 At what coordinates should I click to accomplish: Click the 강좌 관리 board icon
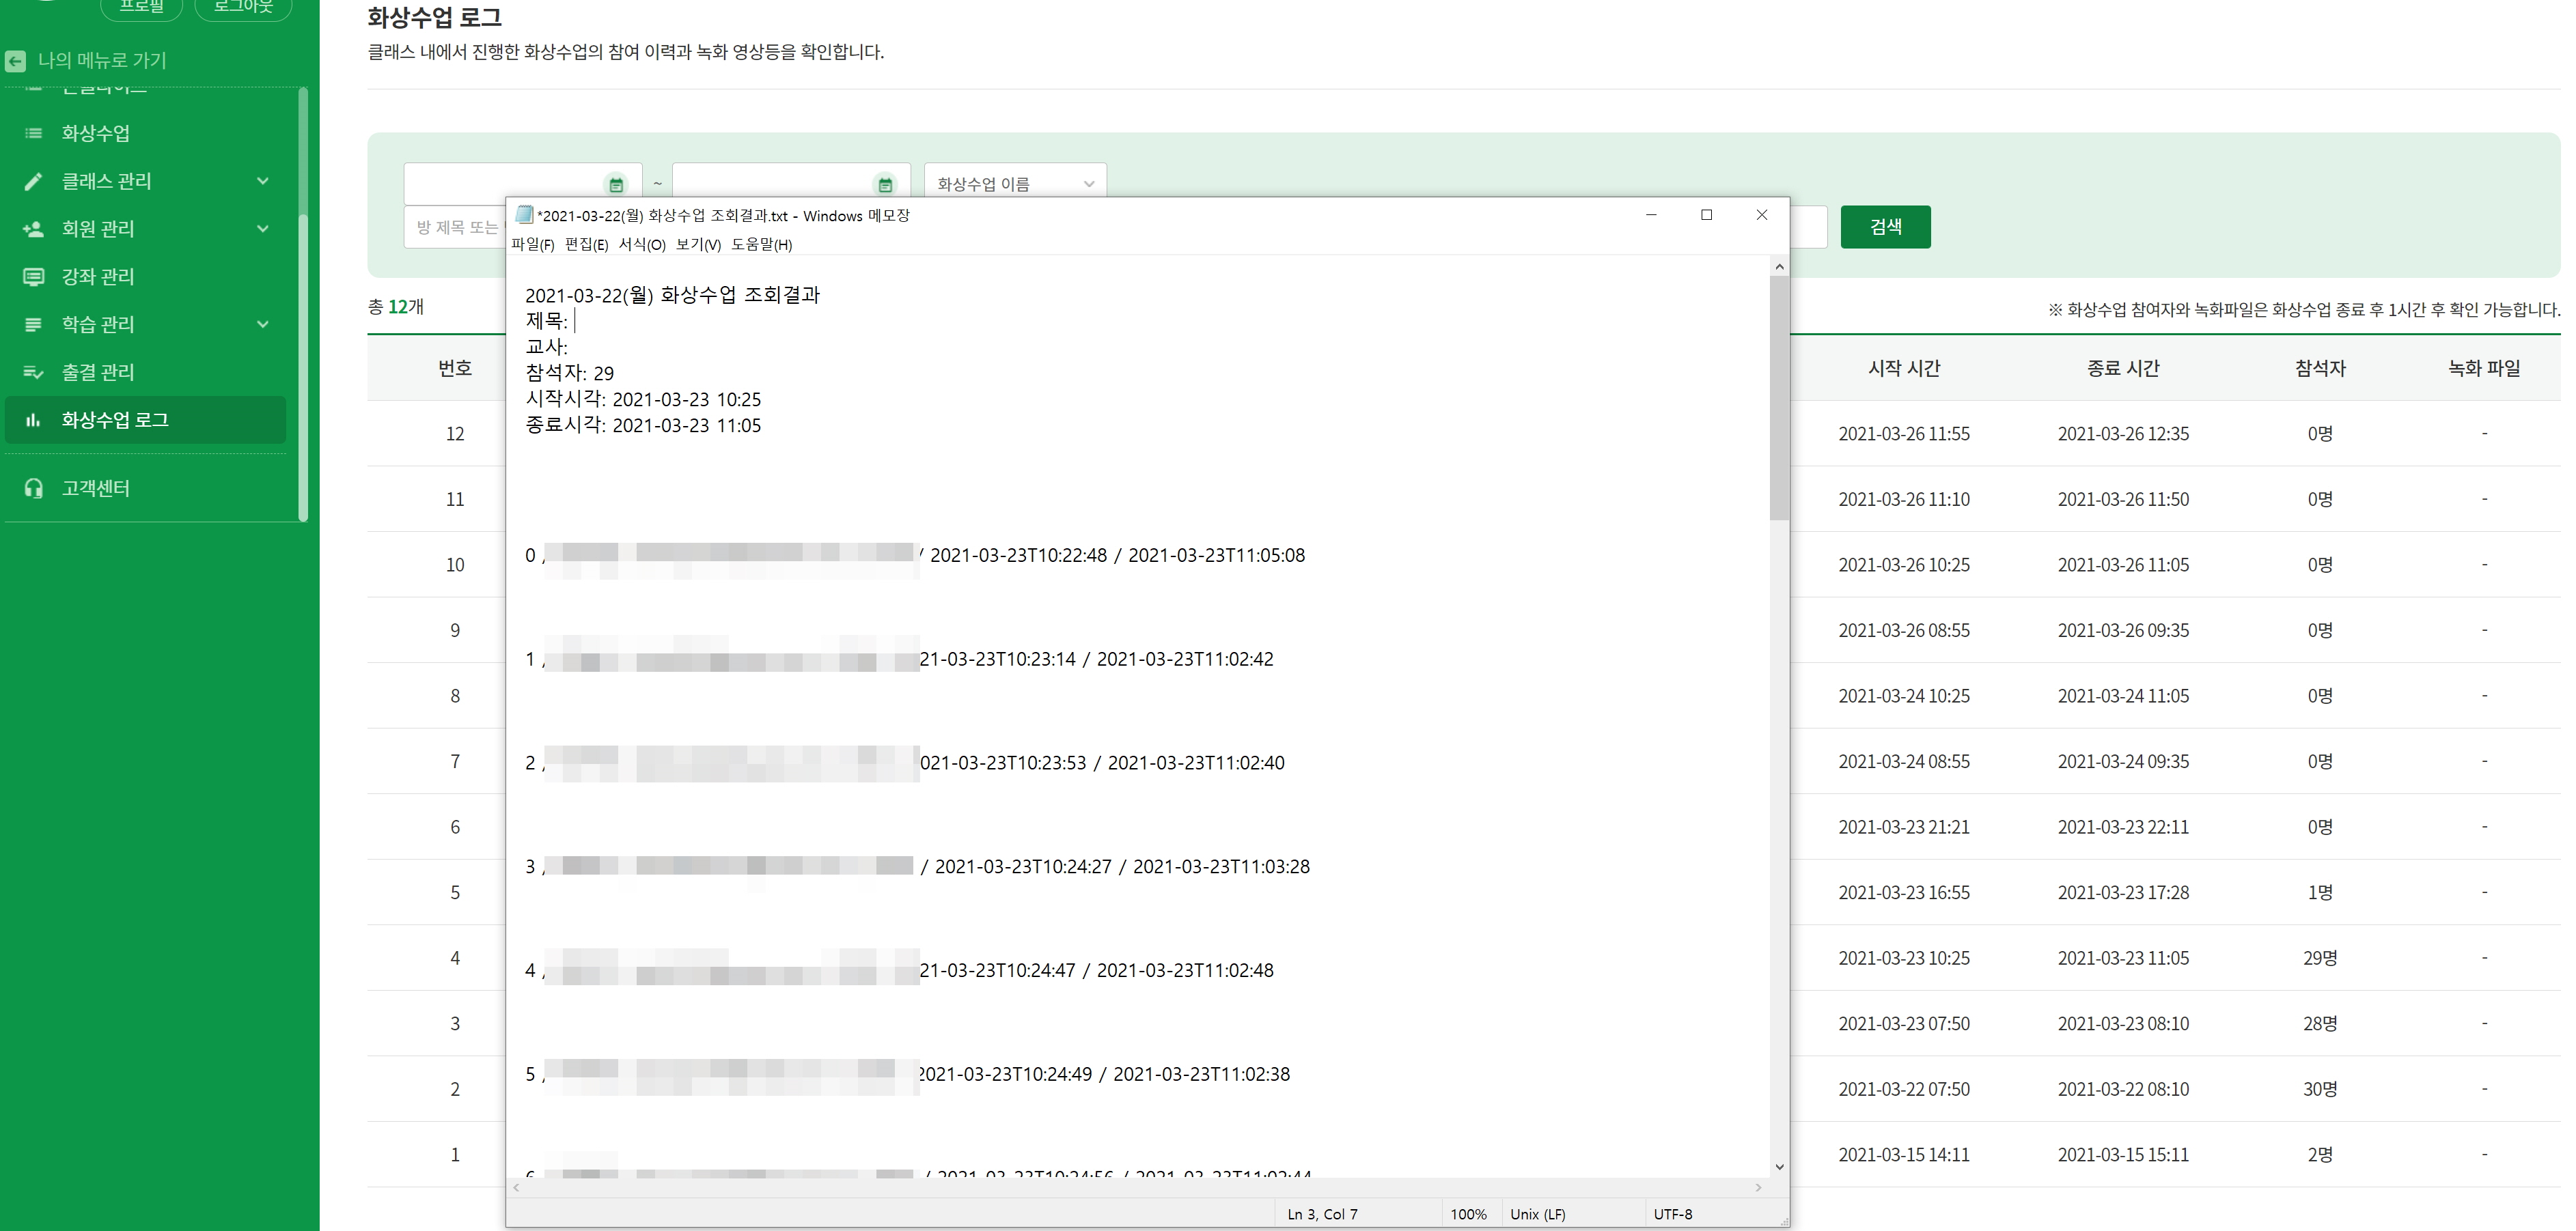[x=33, y=277]
